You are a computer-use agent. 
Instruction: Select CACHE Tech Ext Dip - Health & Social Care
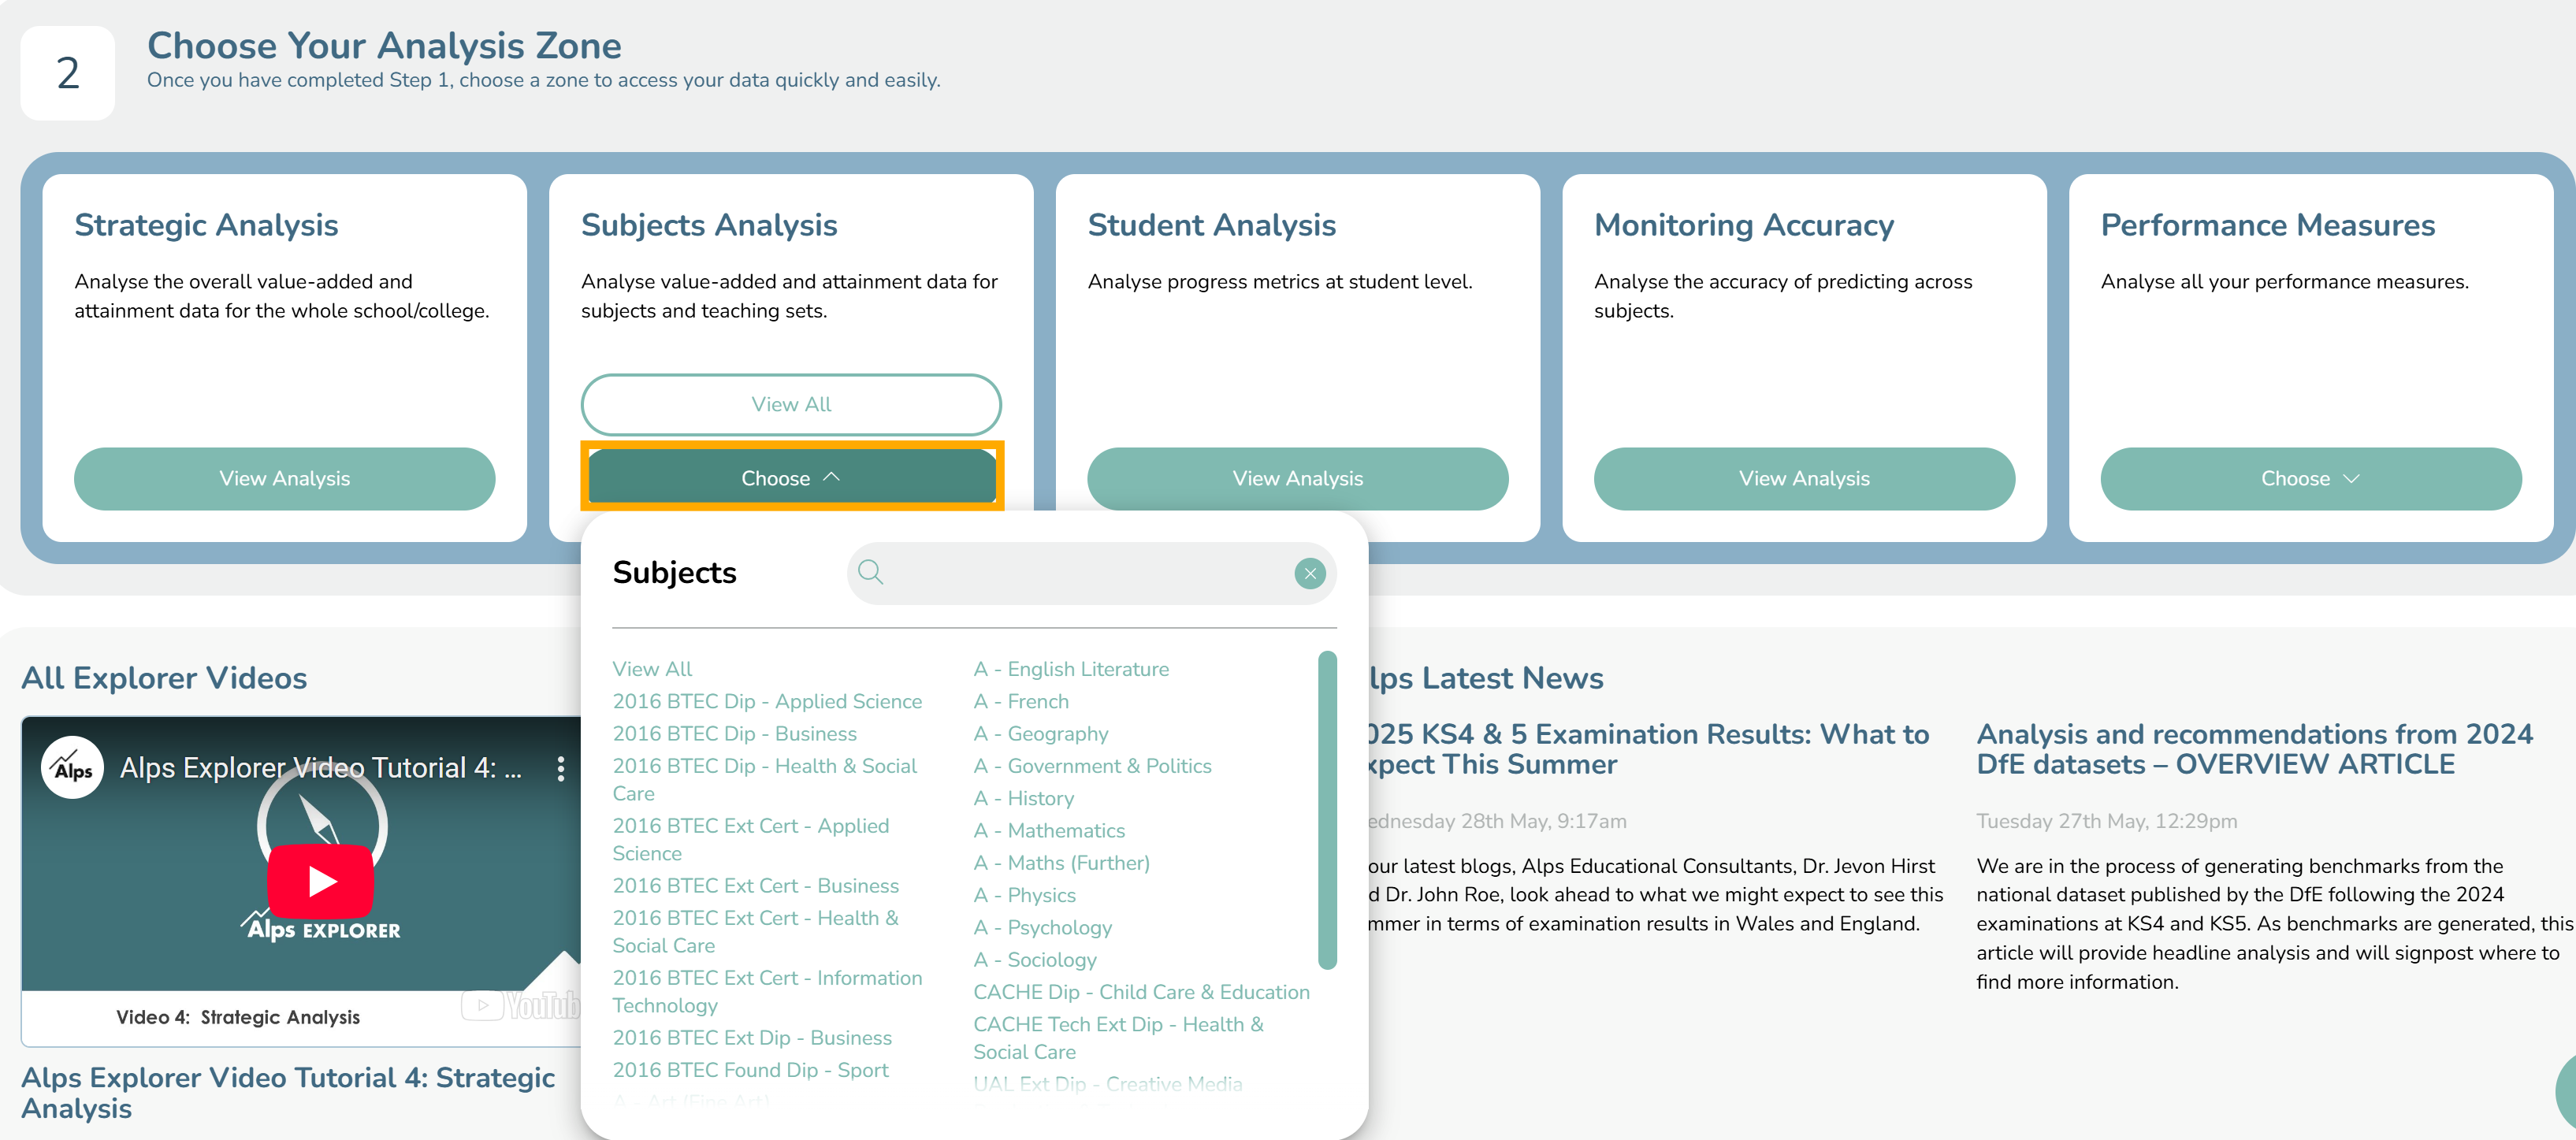point(1118,1037)
